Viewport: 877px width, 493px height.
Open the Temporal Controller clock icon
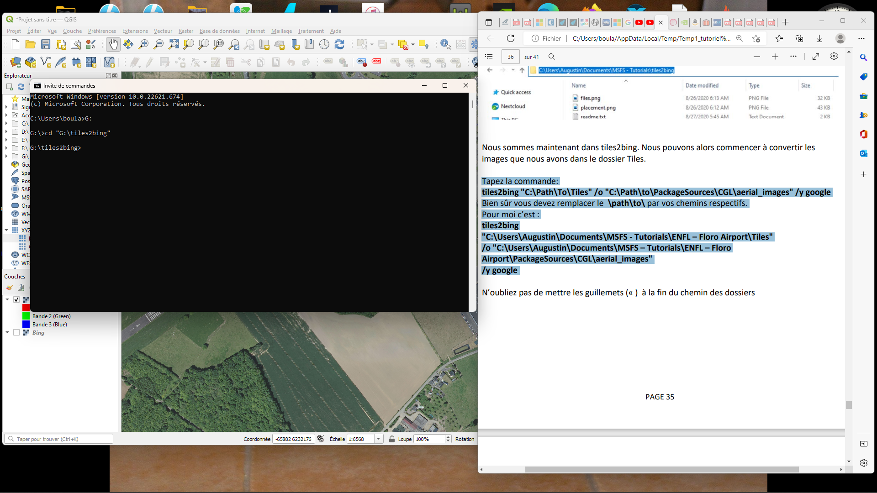tap(324, 44)
